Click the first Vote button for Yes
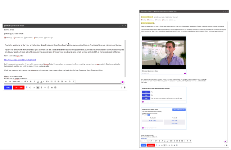 [146, 92]
